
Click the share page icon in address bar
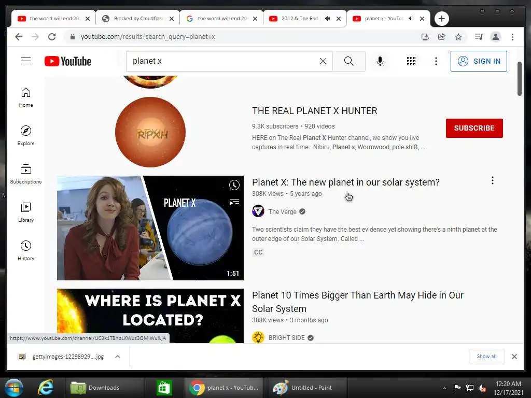(x=442, y=37)
